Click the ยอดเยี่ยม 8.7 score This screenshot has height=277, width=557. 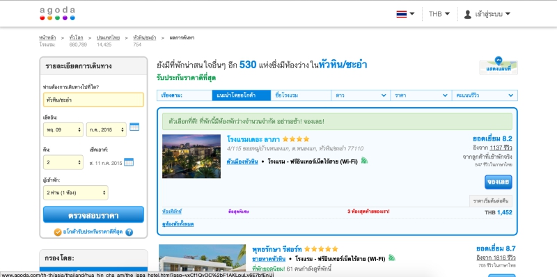(x=496, y=248)
